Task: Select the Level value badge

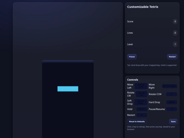Action: tap(175, 44)
